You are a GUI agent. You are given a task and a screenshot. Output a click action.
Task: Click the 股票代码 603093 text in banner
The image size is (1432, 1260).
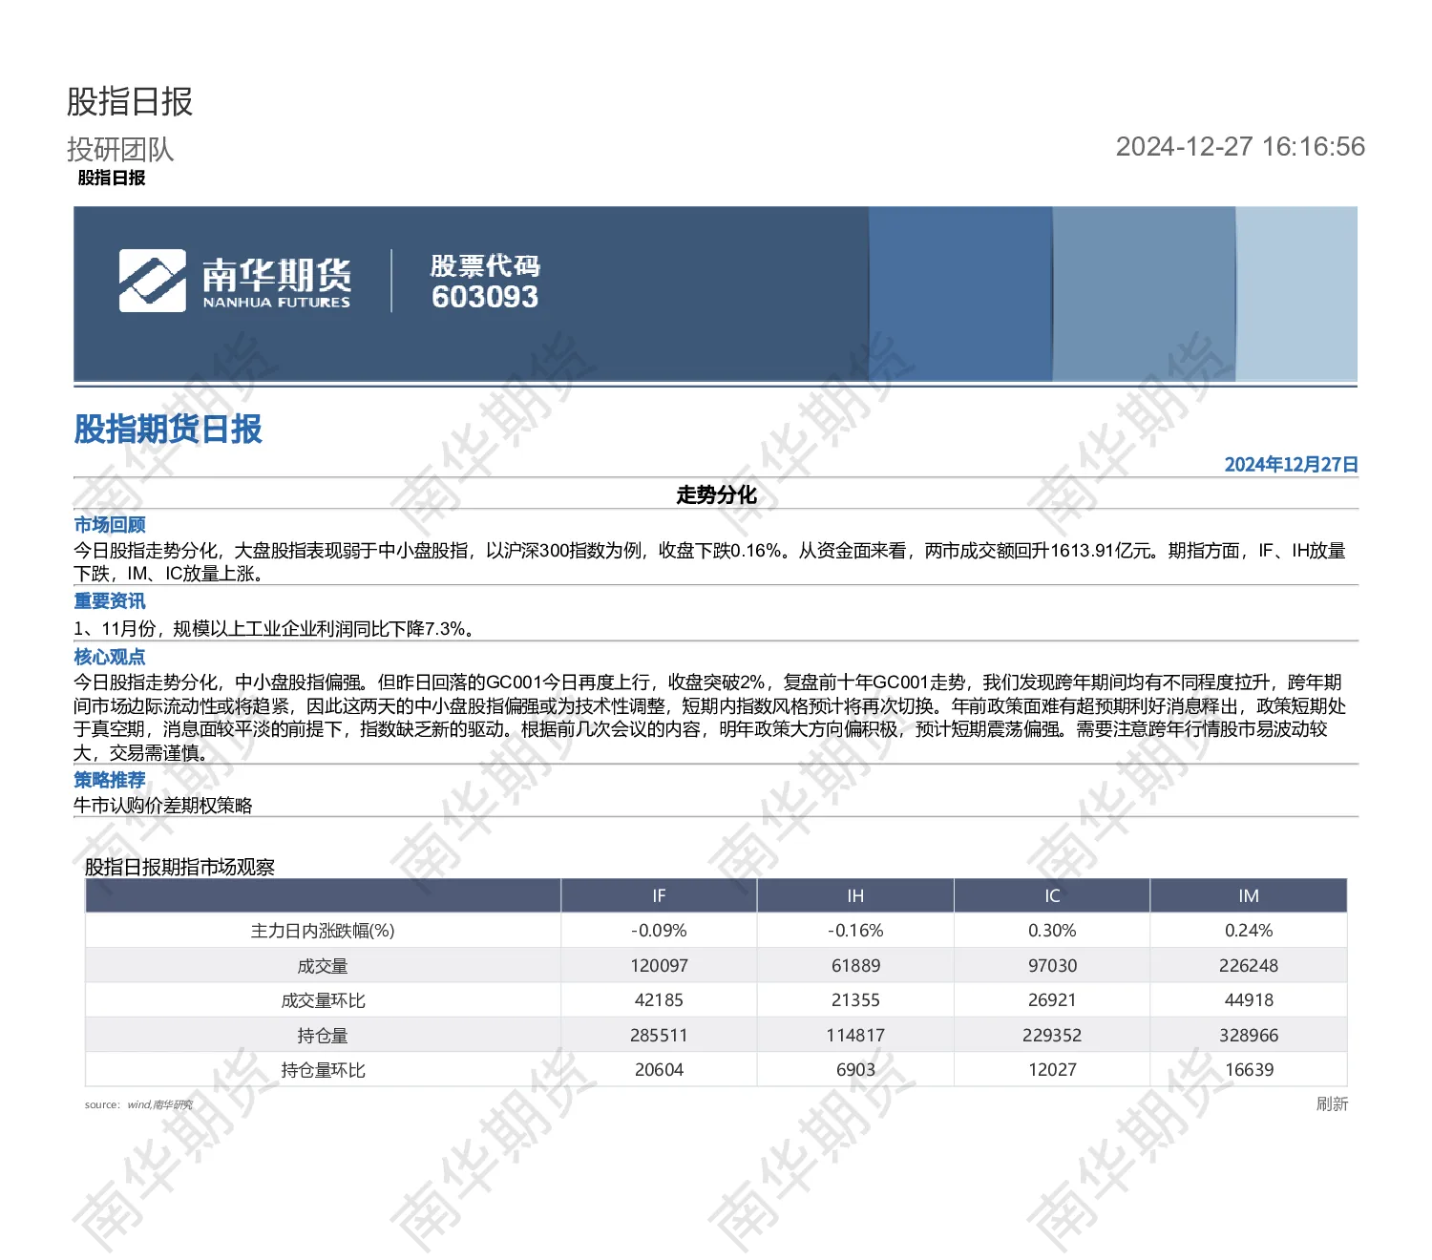pos(485,282)
